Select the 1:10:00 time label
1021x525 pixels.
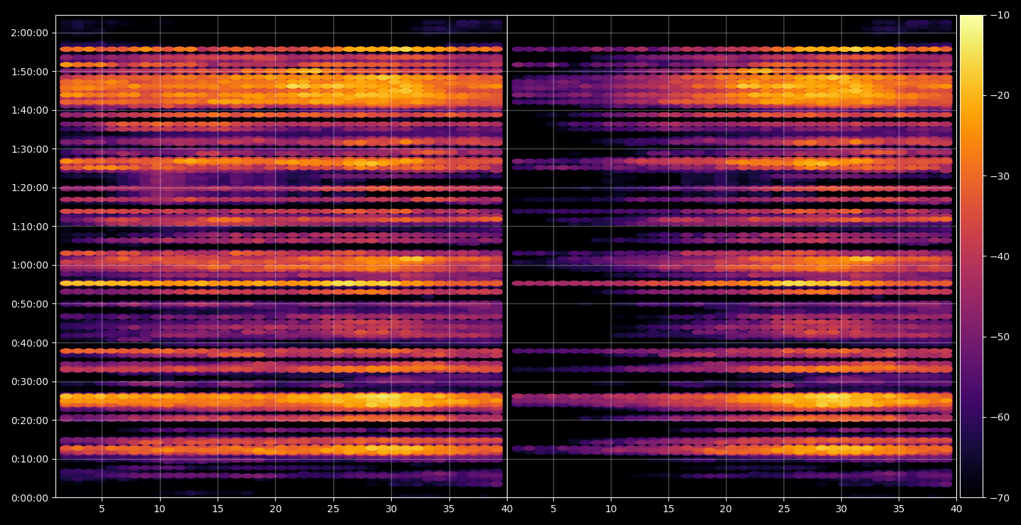[29, 227]
